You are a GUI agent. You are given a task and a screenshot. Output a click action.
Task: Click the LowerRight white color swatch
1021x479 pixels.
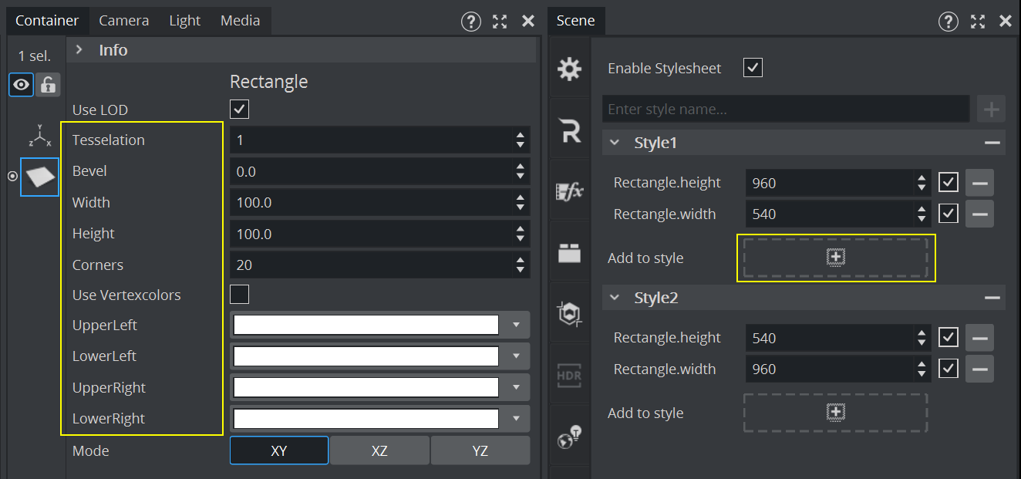[x=366, y=419]
